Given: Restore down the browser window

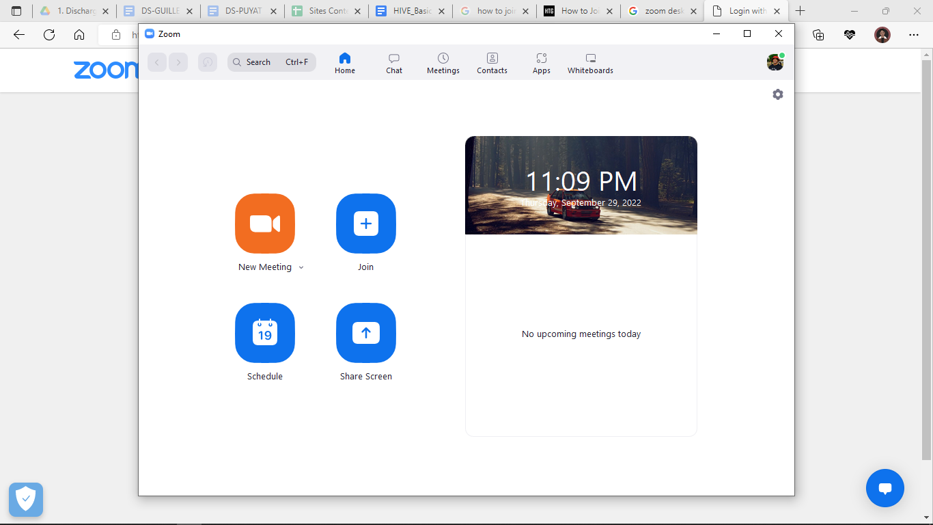Looking at the screenshot, I should pyautogui.click(x=886, y=11).
